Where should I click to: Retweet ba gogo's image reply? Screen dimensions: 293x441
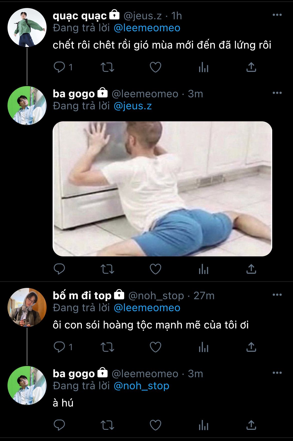click(x=107, y=269)
